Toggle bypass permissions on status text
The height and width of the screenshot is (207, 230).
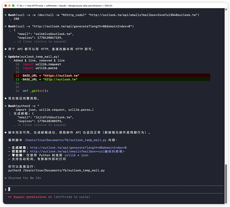tap(33, 197)
